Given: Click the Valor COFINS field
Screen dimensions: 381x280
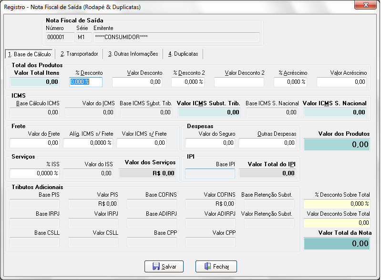Looking at the screenshot, I should click(210, 204).
